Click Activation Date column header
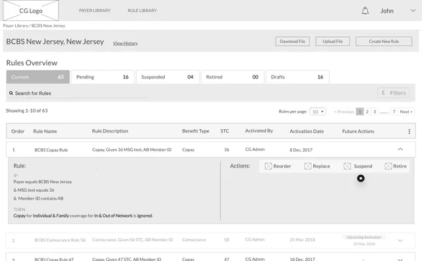The width and height of the screenshot is (422, 261). point(307,131)
